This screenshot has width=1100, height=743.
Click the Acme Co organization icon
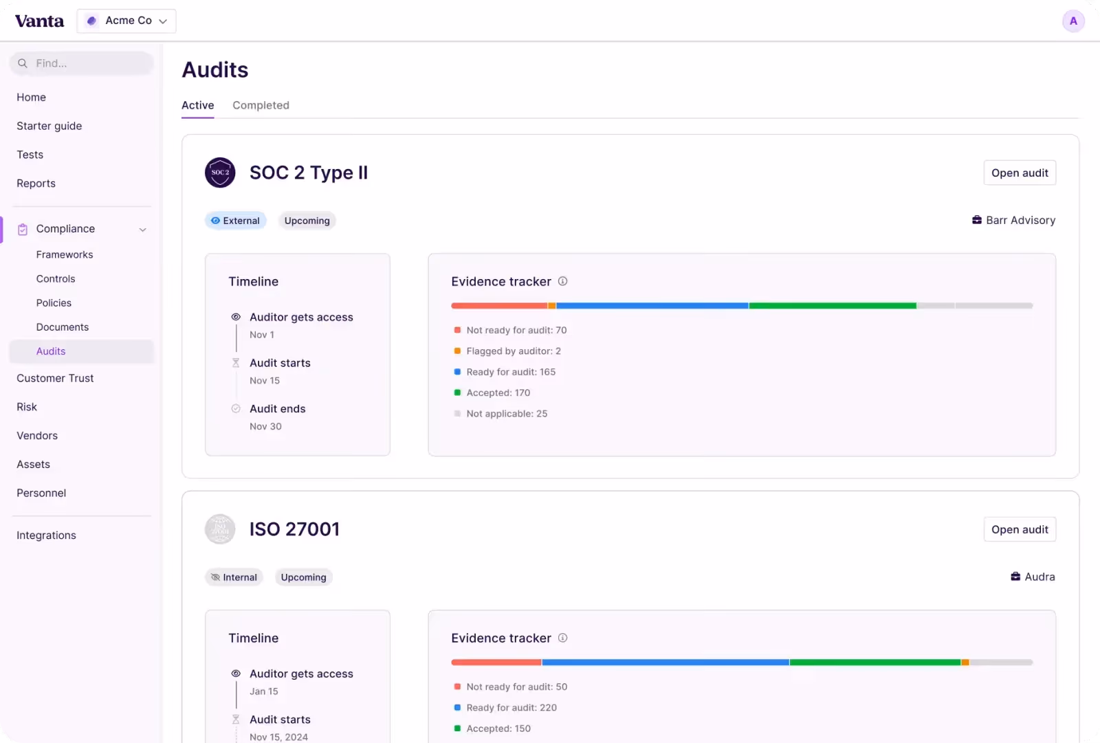pos(91,21)
